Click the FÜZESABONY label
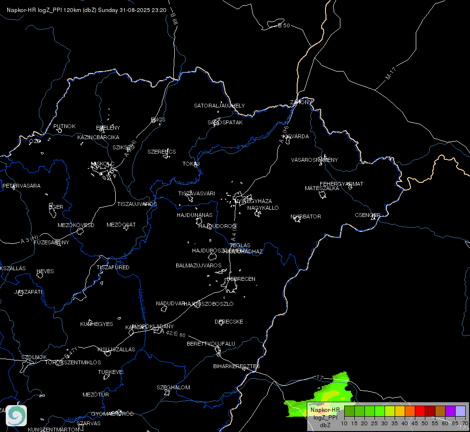Viewport: 470px width, 432px height. tap(51, 242)
